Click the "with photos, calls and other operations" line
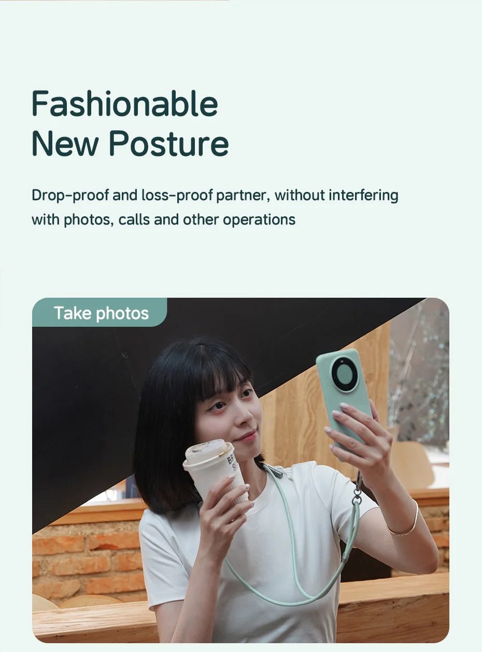Viewport: 482px width, 652px height. point(163,219)
